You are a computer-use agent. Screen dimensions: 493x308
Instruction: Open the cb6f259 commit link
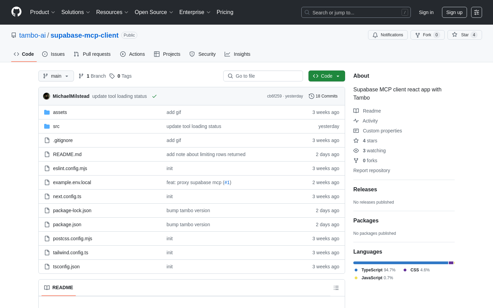click(274, 96)
